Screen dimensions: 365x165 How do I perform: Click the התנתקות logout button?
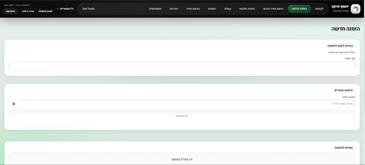[x=10, y=11]
